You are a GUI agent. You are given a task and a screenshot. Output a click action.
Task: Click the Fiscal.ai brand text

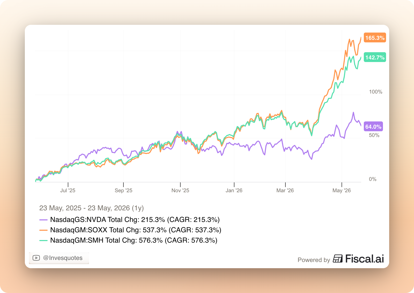tap(365, 259)
